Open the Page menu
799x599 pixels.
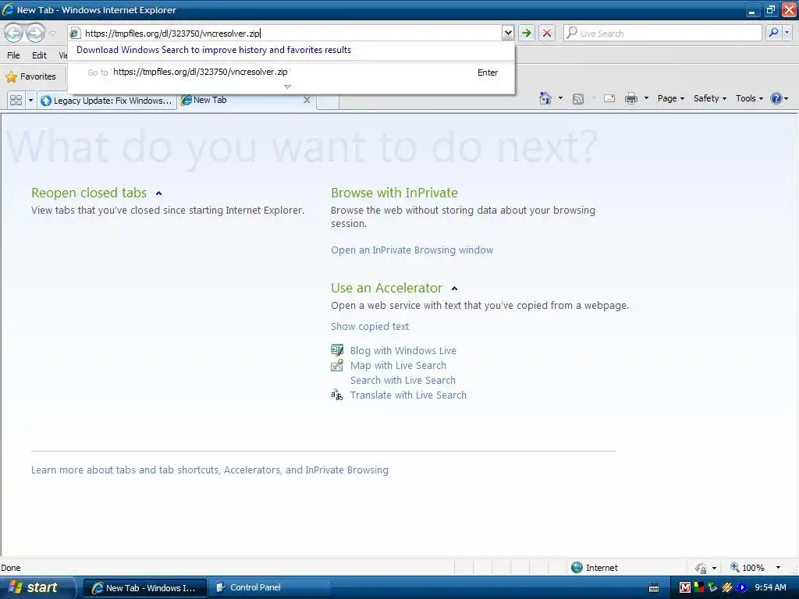(670, 98)
